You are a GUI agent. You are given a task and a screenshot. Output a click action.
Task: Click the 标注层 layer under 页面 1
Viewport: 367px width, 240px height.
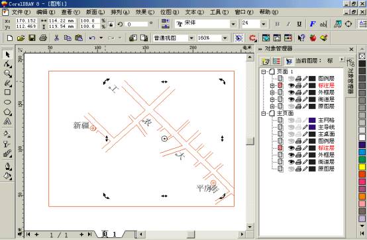click(x=326, y=85)
